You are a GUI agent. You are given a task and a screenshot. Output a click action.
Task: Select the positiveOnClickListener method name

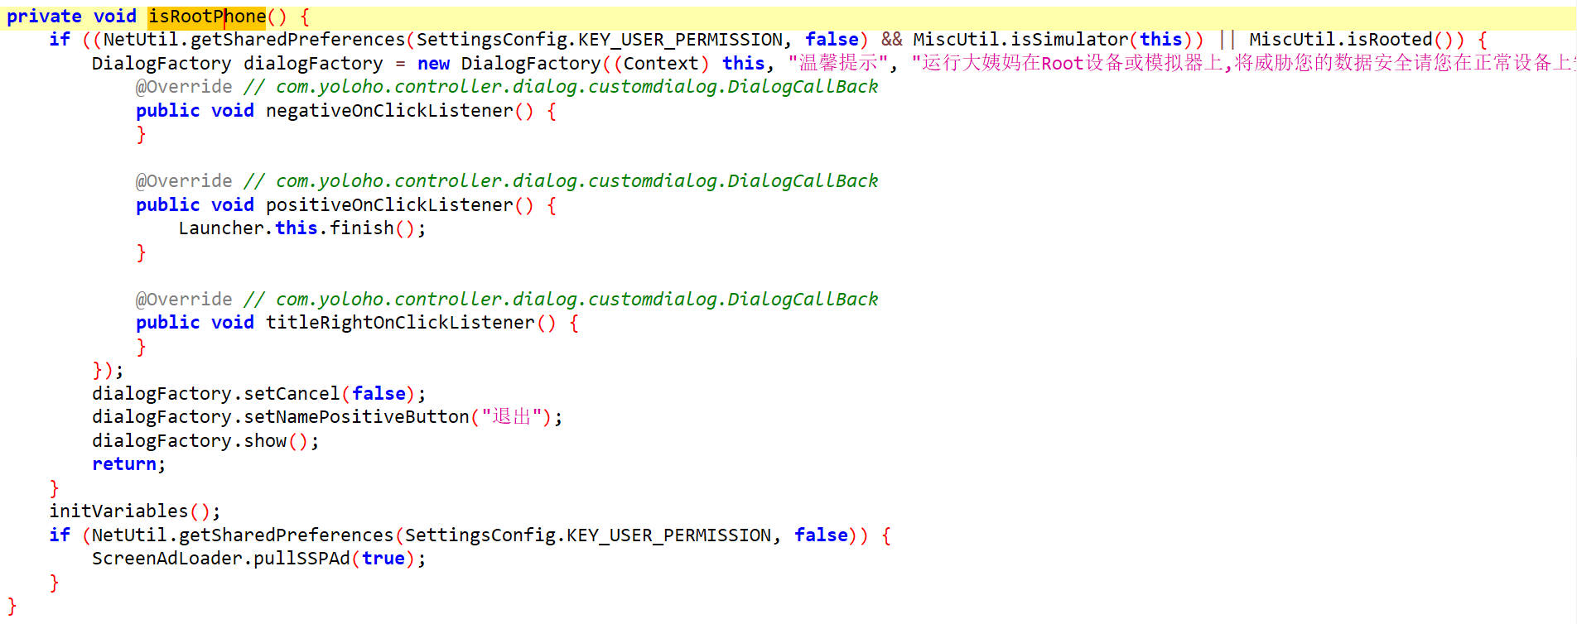pyautogui.click(x=389, y=205)
